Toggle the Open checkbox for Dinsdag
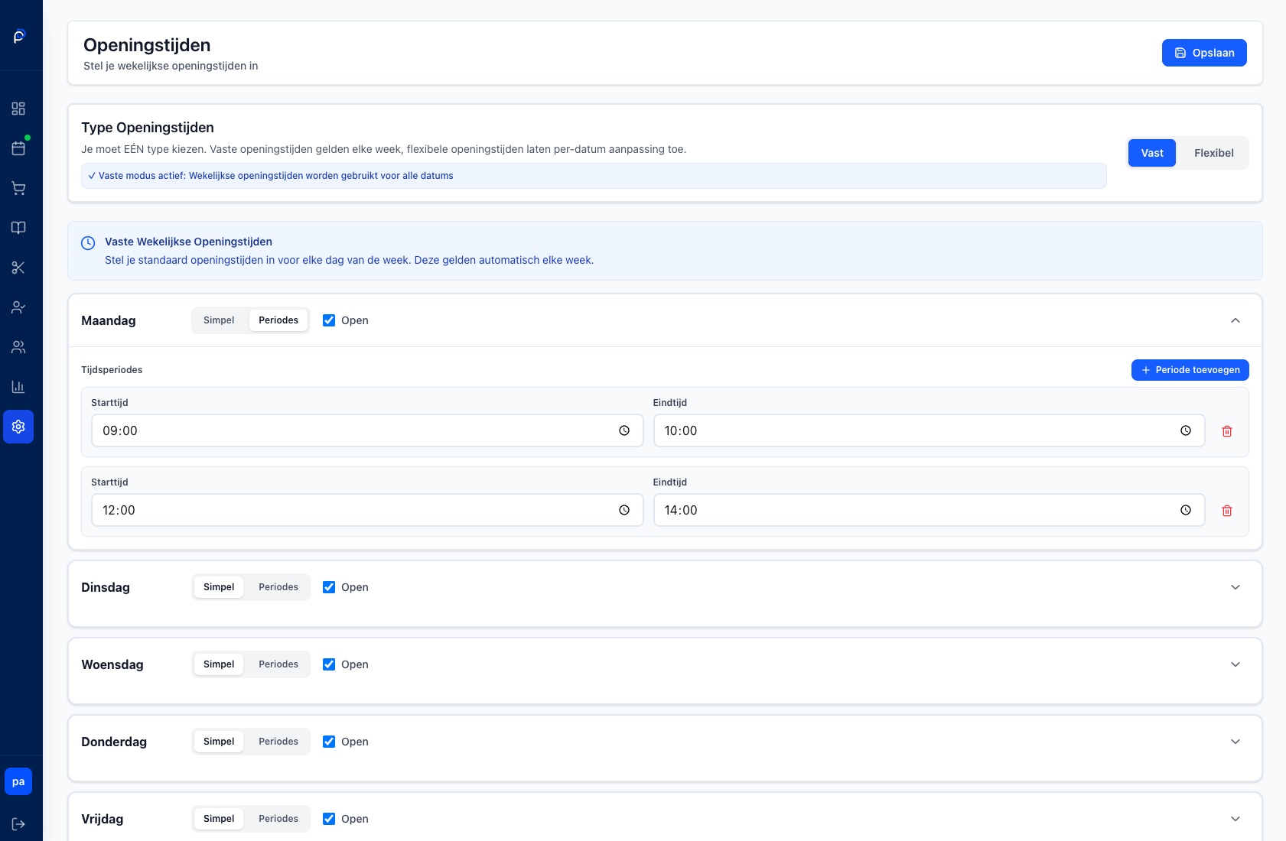This screenshot has height=841, width=1286. (329, 587)
